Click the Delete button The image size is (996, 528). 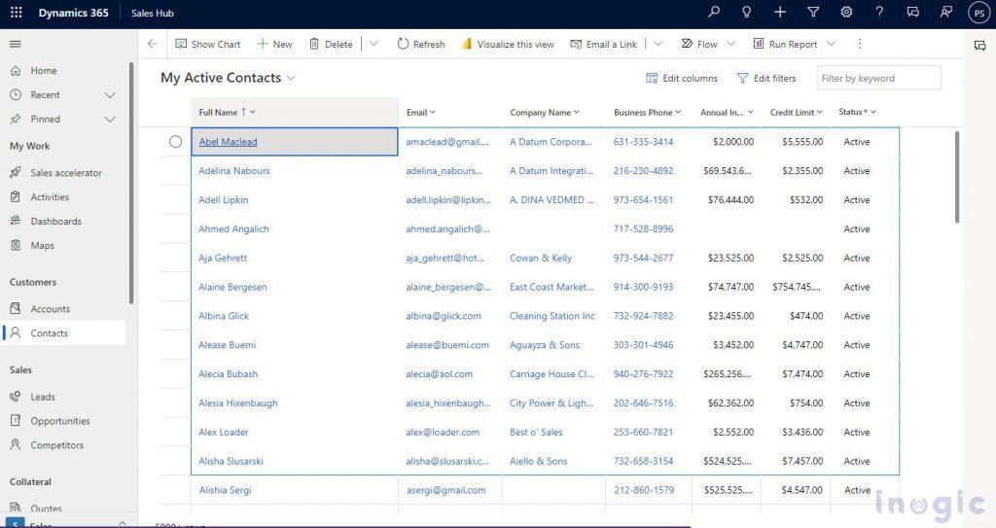(331, 44)
